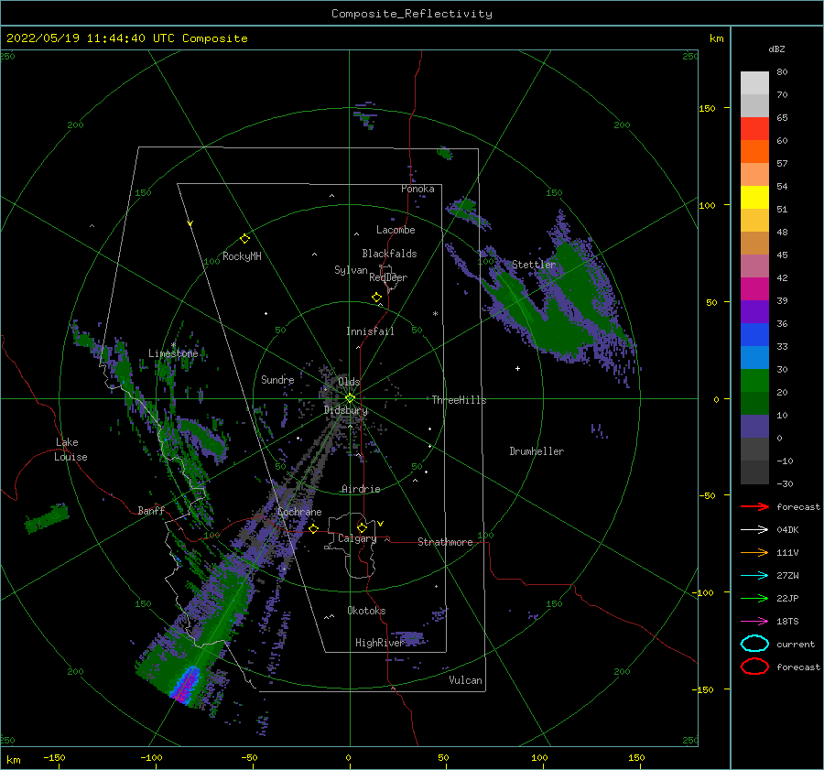
Task: Click the yellow diamond marker below RedDeer
Action: [x=376, y=298]
